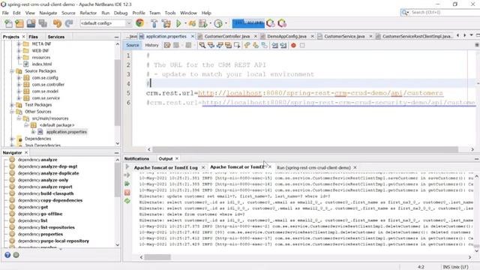Image resolution: width=480 pixels, height=270 pixels.
Task: Click the Open Project toolbar icon
Action: [x=31, y=23]
